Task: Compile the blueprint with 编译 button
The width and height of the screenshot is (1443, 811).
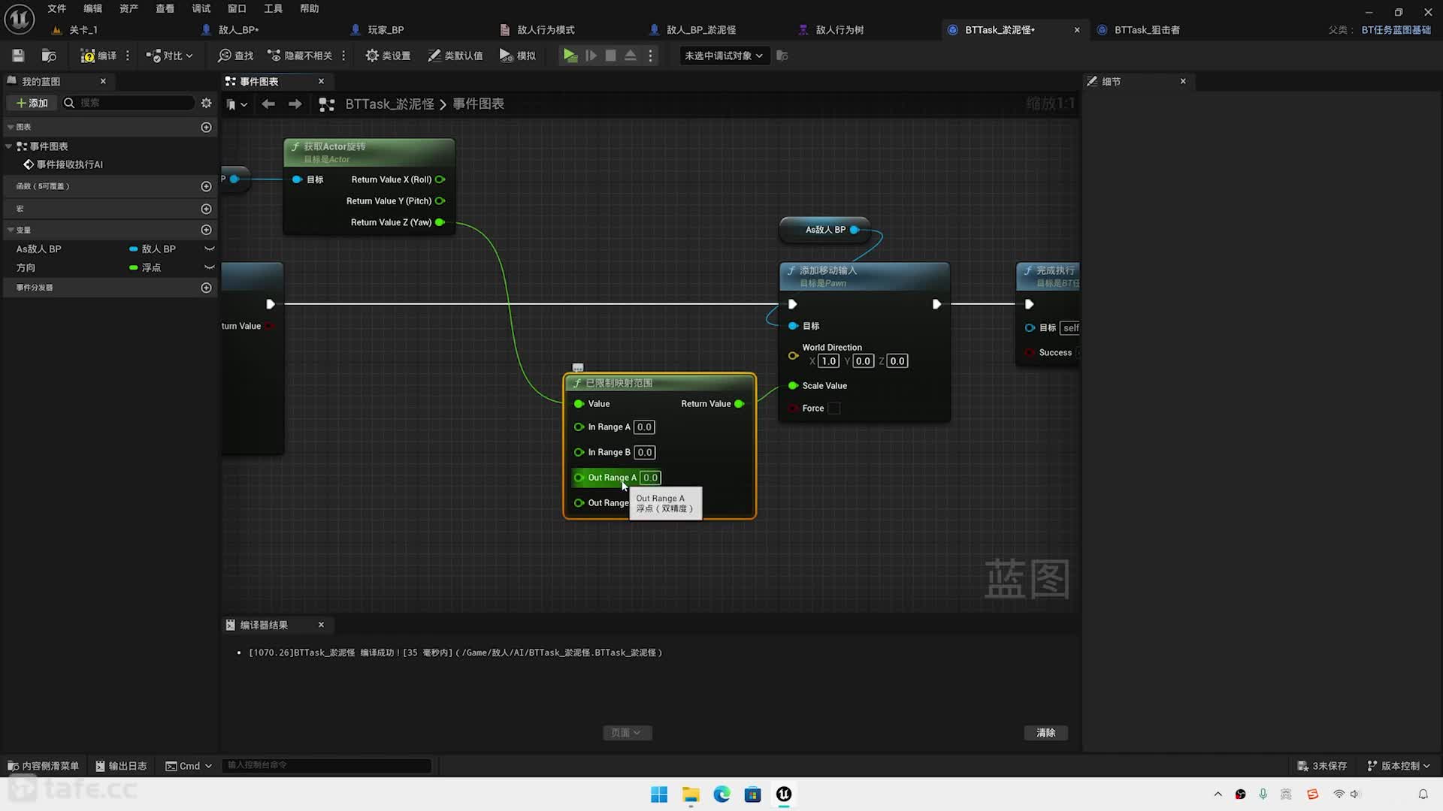Action: [x=98, y=56]
